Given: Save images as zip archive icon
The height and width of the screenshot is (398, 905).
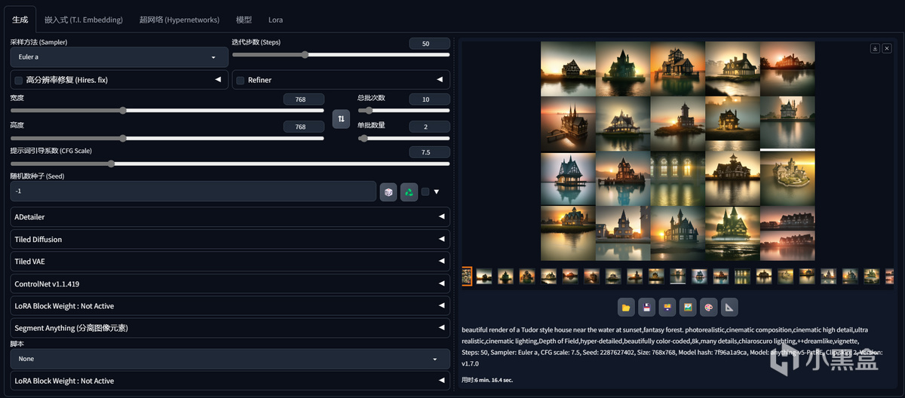Looking at the screenshot, I should point(667,307).
